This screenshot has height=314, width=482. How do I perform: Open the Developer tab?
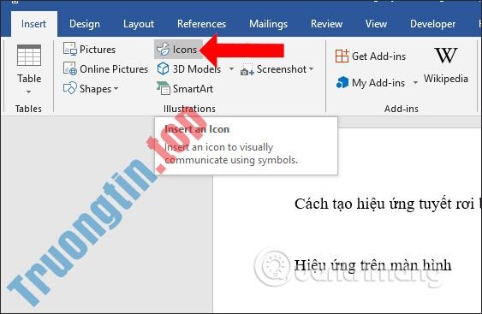[x=433, y=24]
